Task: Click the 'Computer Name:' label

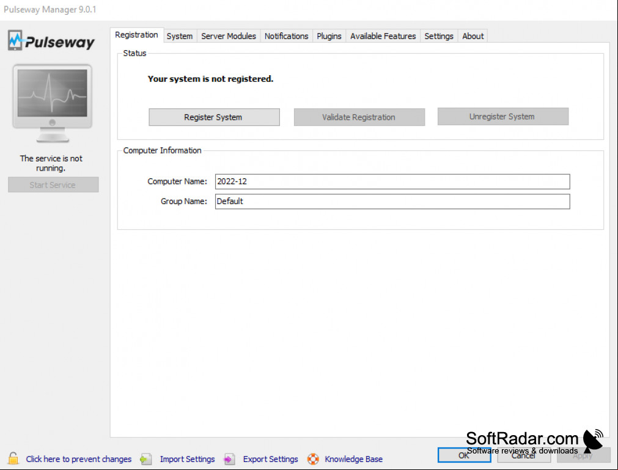Action: pyautogui.click(x=177, y=182)
